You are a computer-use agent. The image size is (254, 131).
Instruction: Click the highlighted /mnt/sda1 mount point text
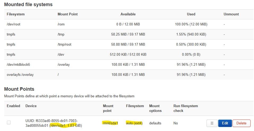pos(110,123)
